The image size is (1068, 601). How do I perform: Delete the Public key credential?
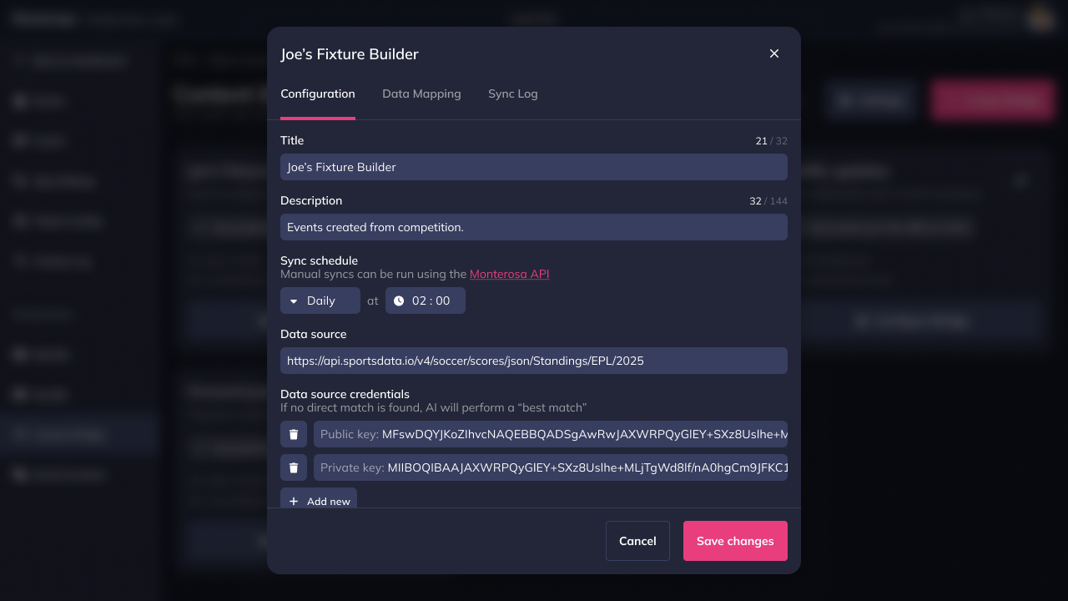click(294, 434)
